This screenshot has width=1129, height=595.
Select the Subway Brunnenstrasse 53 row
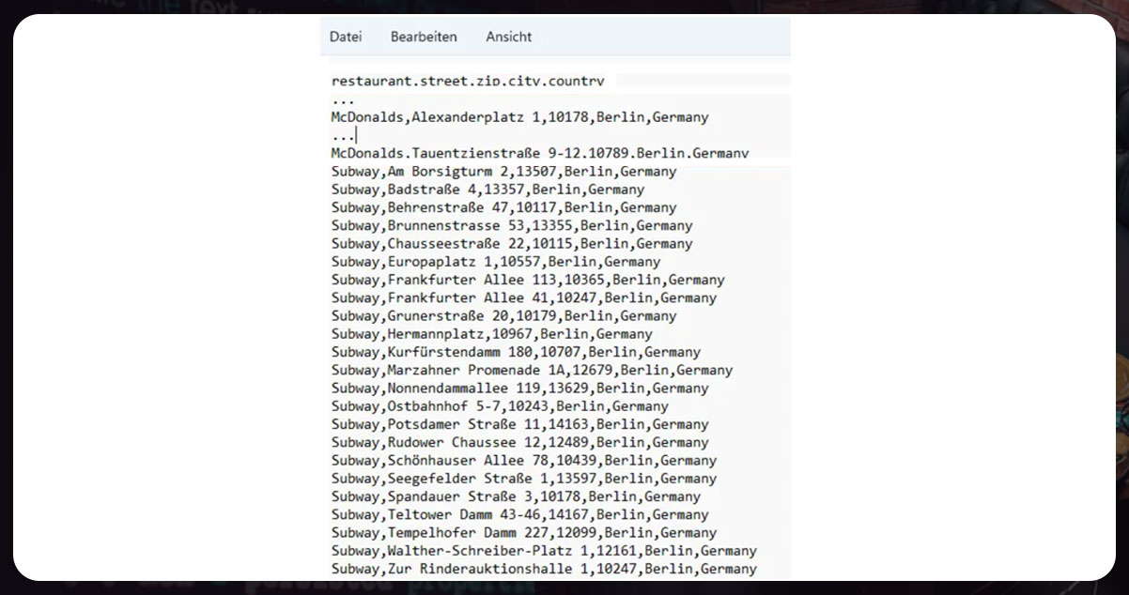click(x=512, y=225)
